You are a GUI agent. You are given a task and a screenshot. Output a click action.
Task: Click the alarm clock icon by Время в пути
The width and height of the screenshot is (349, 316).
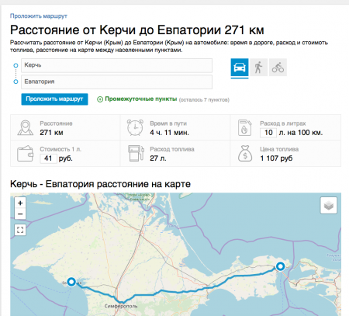135,127
